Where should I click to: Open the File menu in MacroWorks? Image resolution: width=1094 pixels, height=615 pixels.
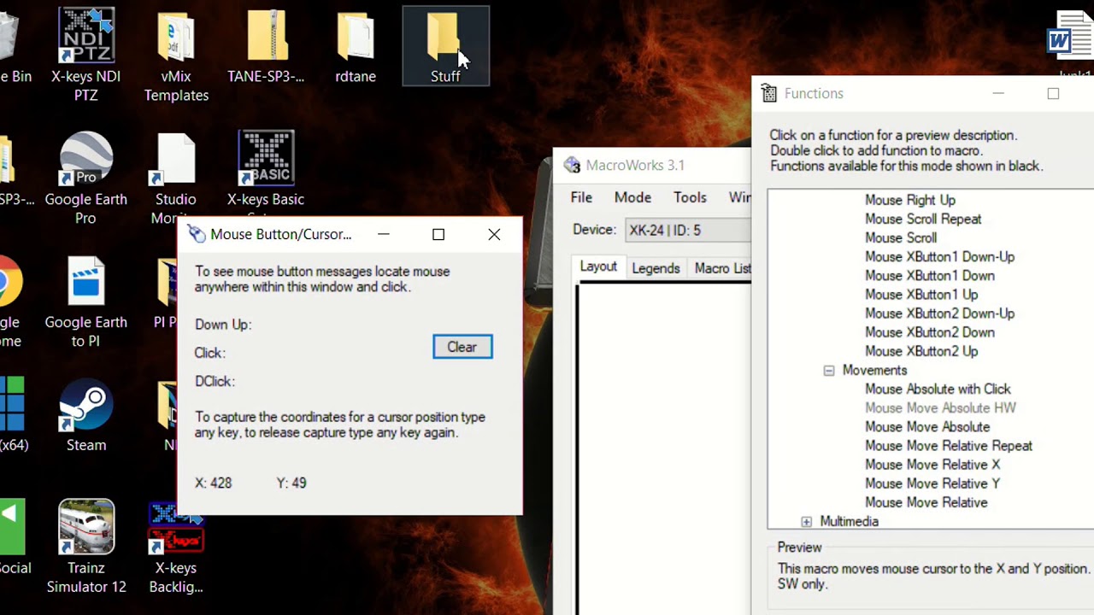click(581, 197)
